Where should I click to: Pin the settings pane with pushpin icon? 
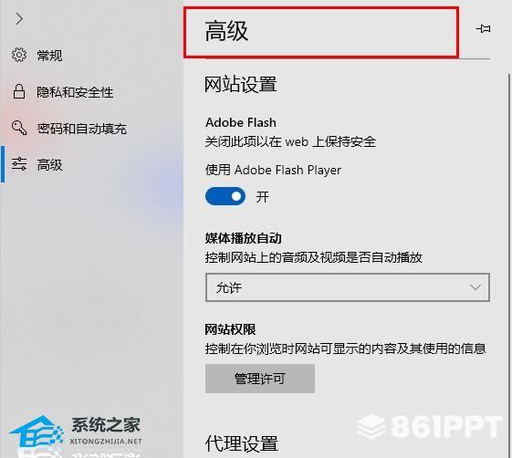pos(484,28)
